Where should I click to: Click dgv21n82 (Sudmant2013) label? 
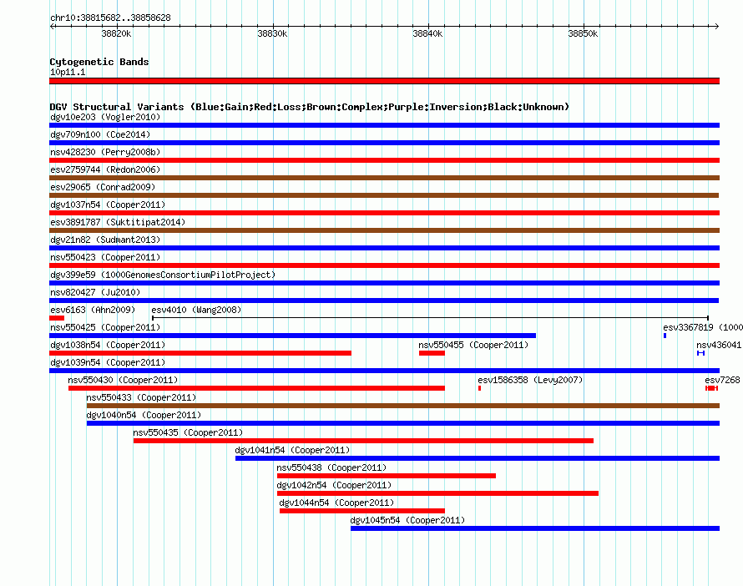105,240
